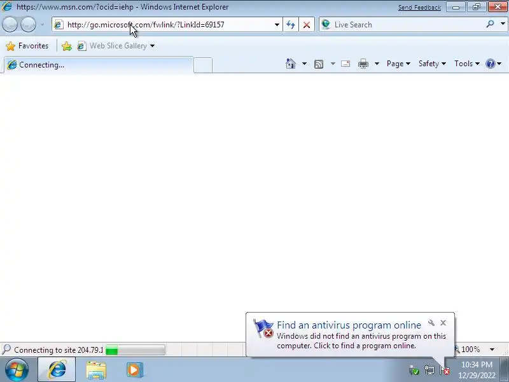Open the recent pages dropdown arrow
The image size is (509, 382).
(x=42, y=25)
